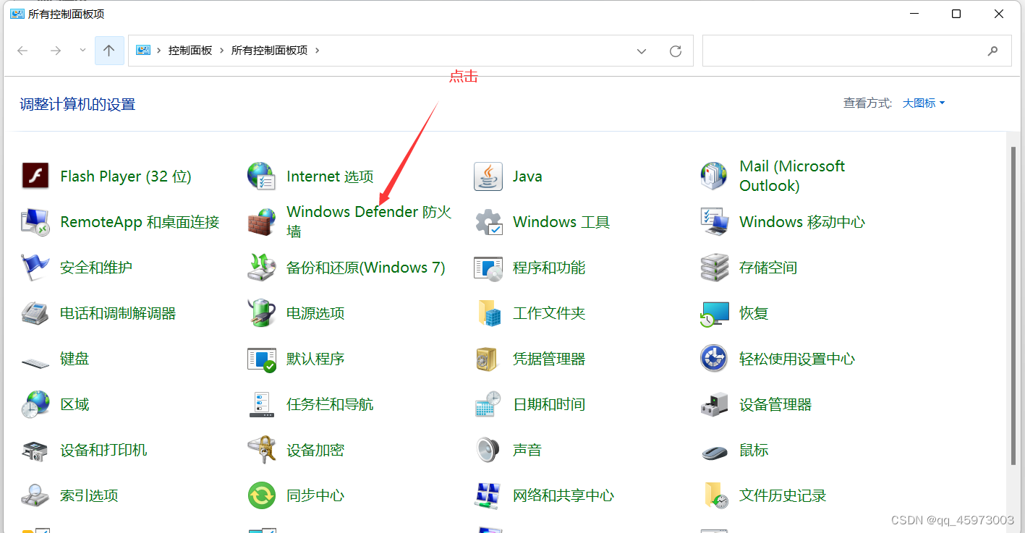Click the 网络和共享中心 icon
Viewport: 1025px width, 533px height.
coord(488,495)
